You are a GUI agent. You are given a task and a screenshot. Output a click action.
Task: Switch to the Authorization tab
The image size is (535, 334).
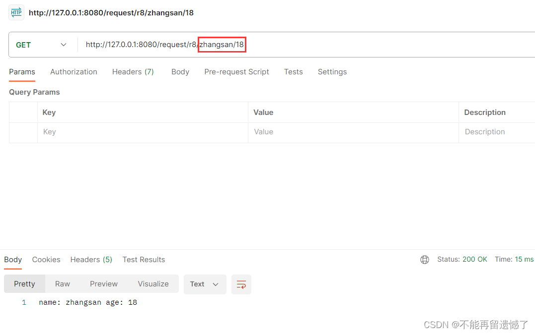pyautogui.click(x=74, y=72)
